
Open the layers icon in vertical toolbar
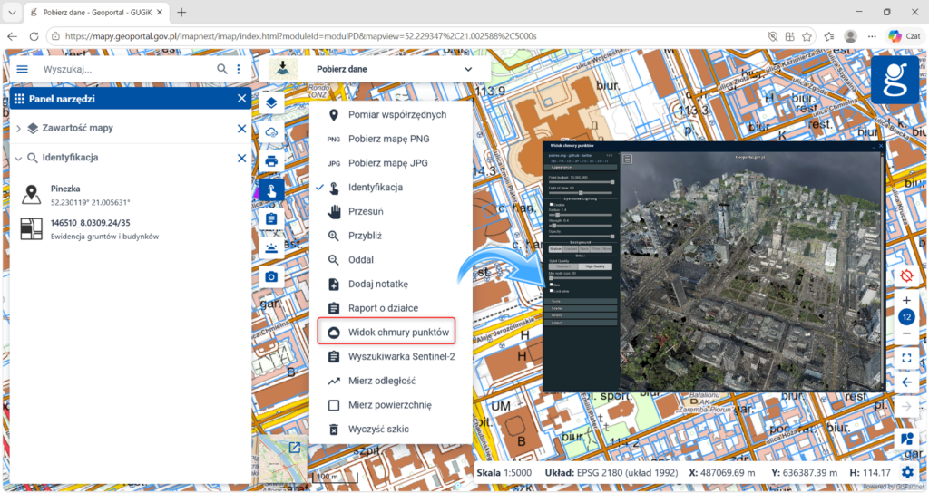coord(271,102)
